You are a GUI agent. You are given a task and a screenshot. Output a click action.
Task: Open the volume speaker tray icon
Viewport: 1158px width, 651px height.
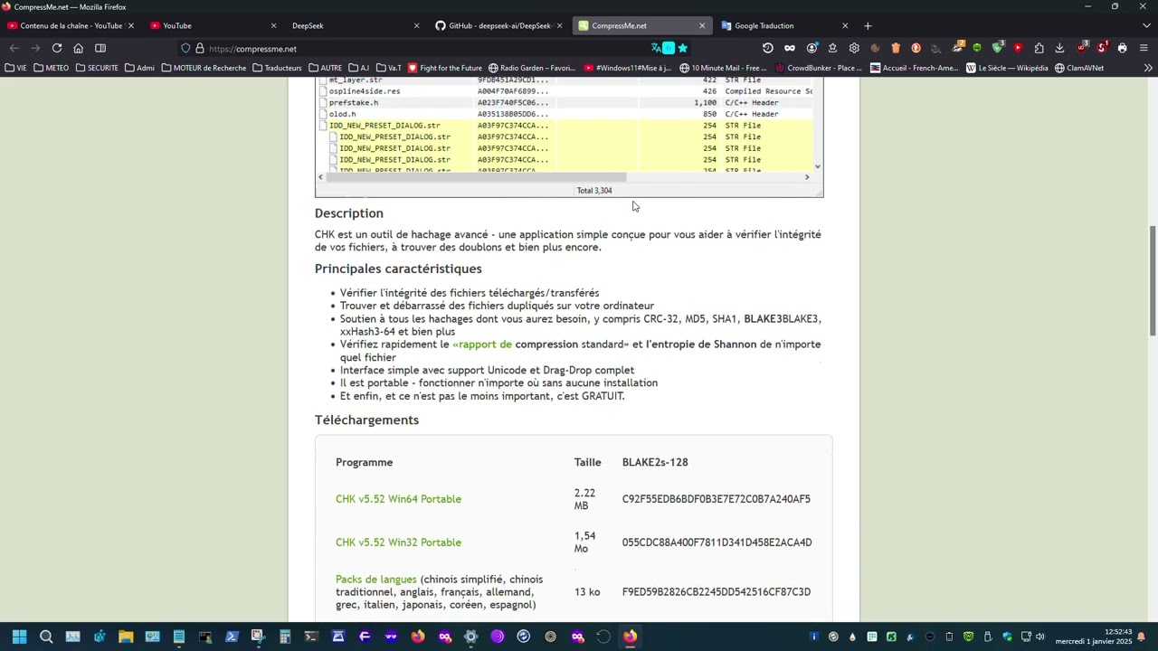pyautogui.click(x=1039, y=637)
